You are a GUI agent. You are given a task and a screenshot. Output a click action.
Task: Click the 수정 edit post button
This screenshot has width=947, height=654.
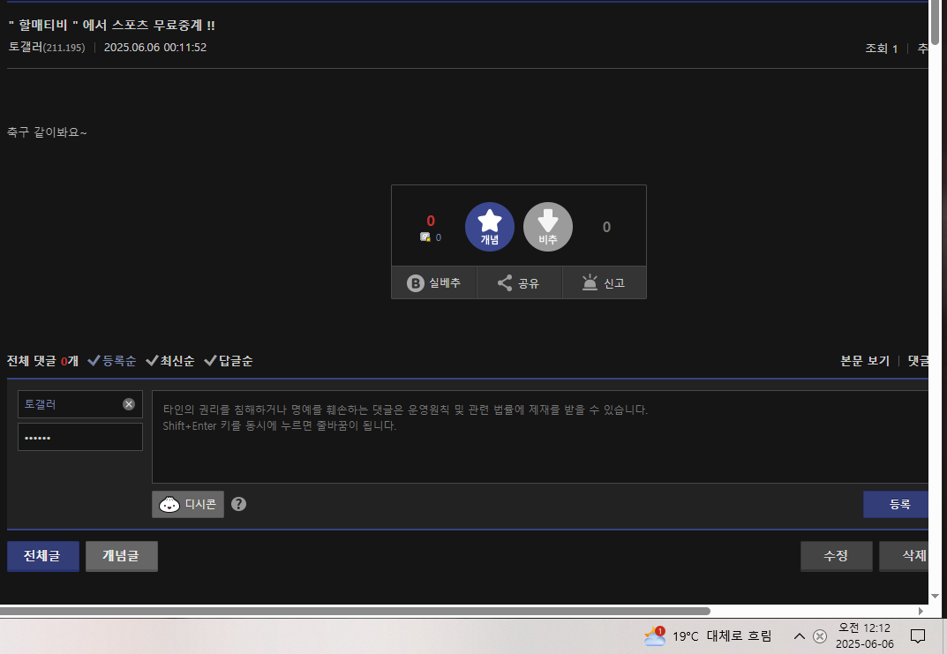point(836,556)
